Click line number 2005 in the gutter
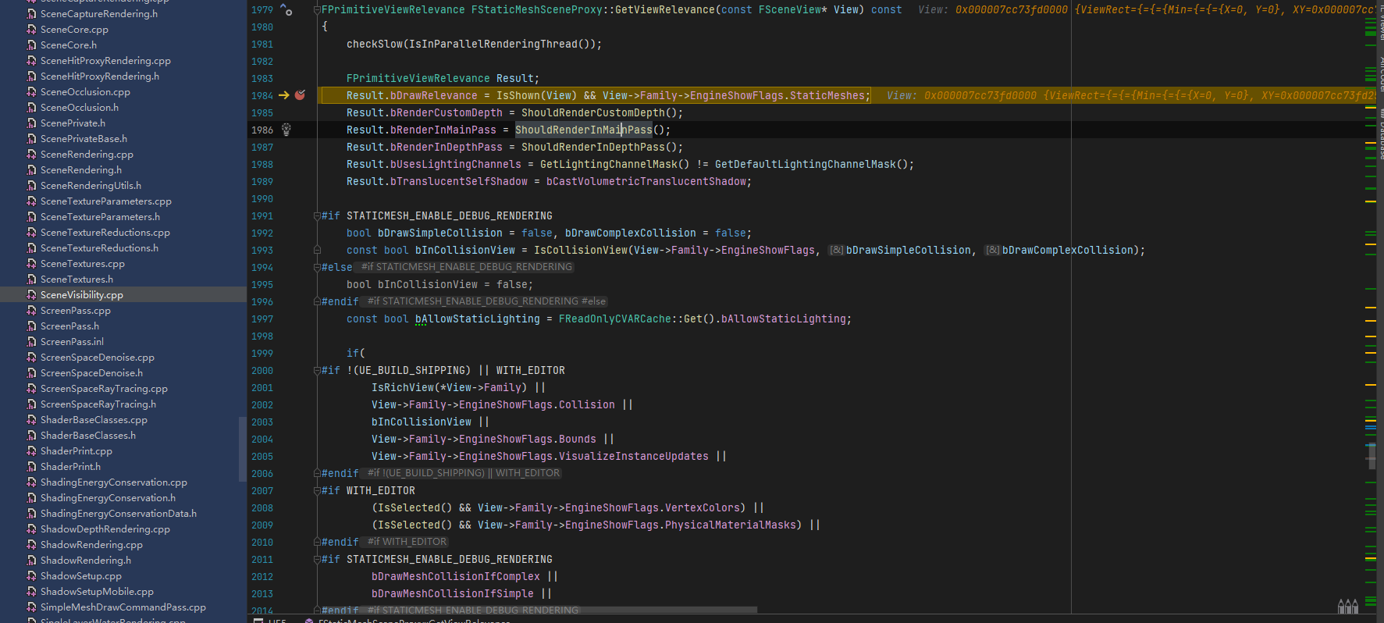1384x623 pixels. (262, 456)
